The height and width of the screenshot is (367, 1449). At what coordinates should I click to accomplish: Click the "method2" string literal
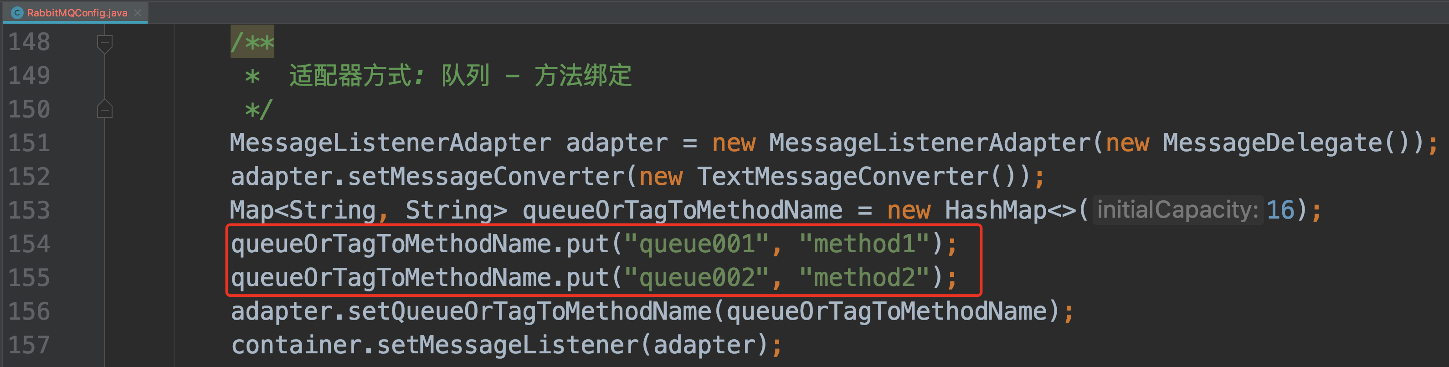tap(864, 278)
